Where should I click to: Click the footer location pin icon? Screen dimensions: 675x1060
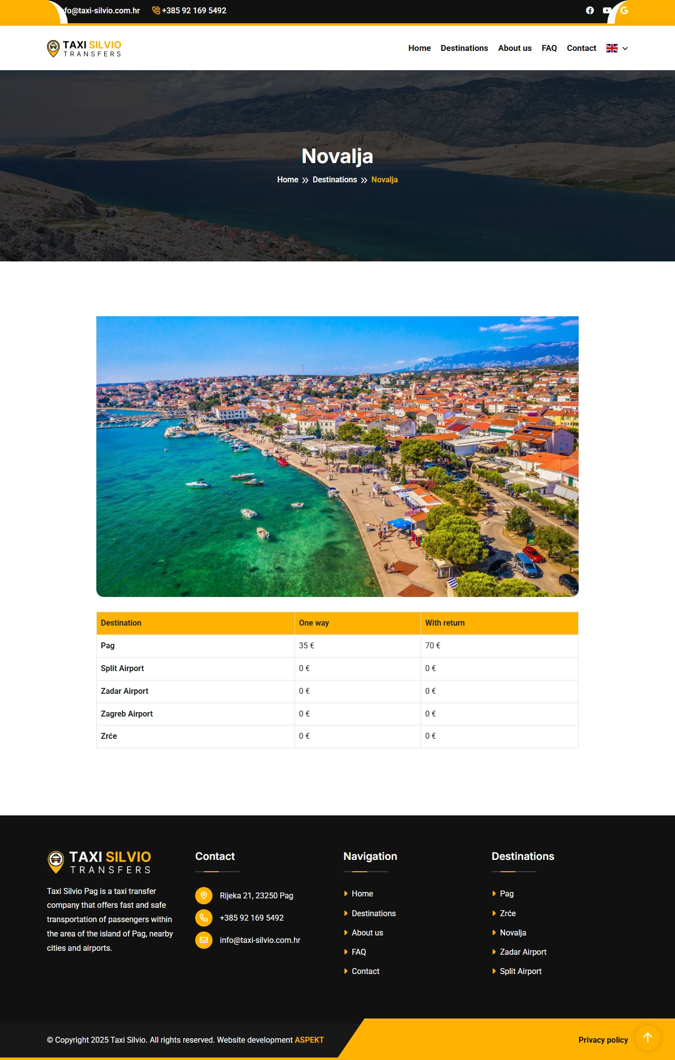pos(204,895)
